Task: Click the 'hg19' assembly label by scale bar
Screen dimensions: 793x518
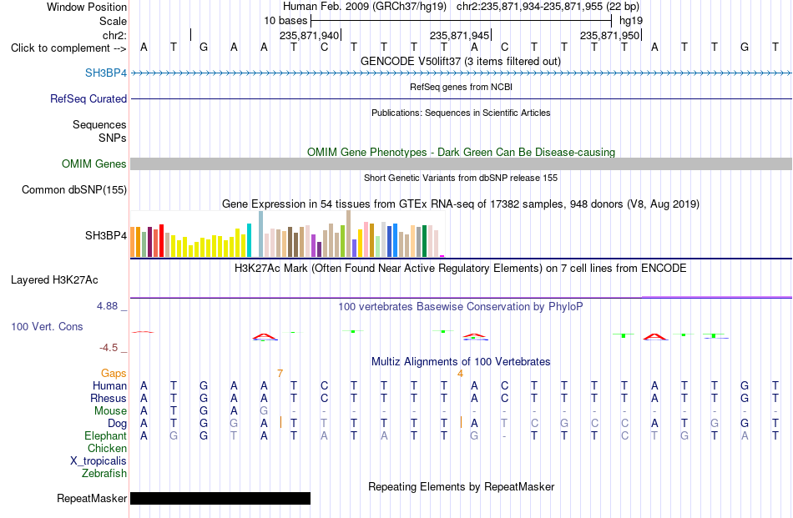Action: point(631,21)
